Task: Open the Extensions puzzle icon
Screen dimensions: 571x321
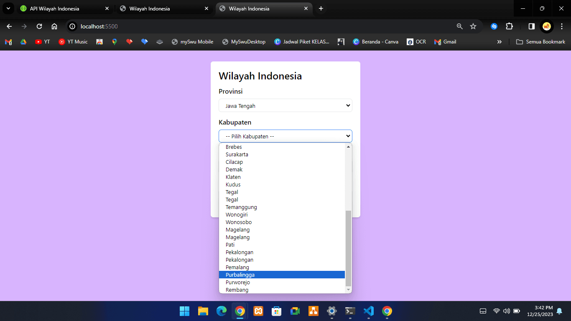Action: 509,26
